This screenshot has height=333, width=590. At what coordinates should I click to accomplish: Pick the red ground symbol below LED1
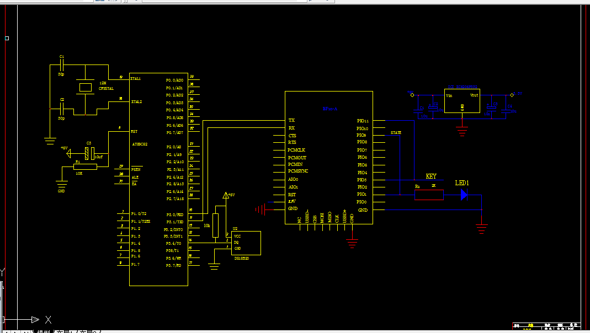[x=482, y=229]
